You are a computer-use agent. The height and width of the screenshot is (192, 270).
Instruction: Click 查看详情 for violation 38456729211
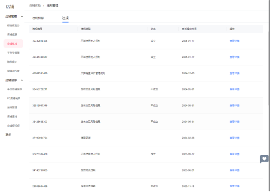(234, 89)
